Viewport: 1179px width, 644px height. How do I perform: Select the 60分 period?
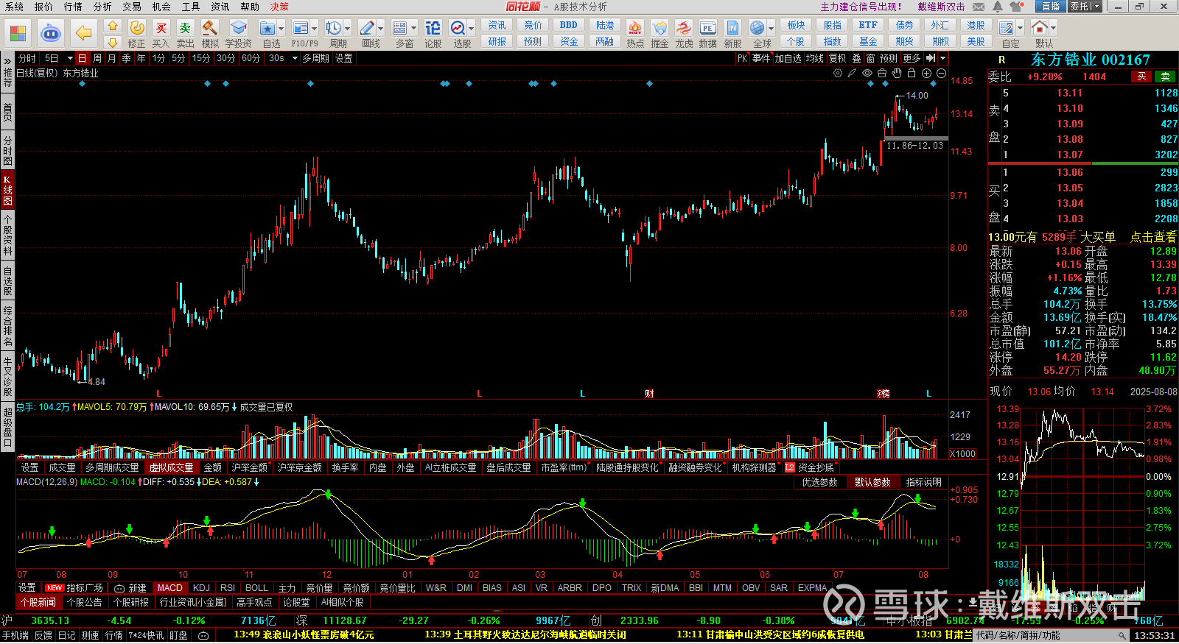pyautogui.click(x=251, y=58)
